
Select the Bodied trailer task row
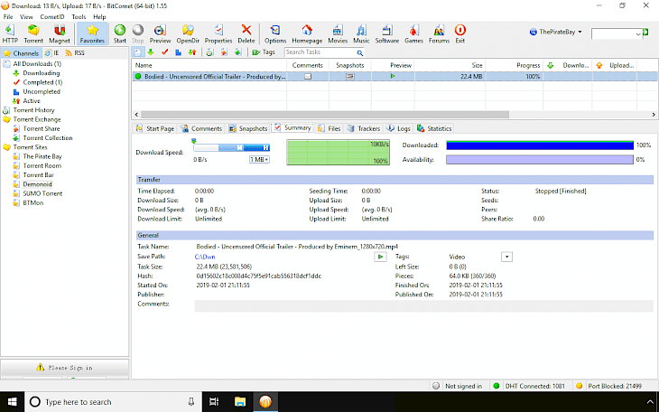pyautogui.click(x=394, y=77)
